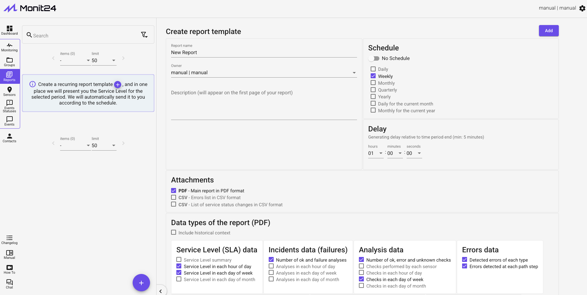Expand the Owner dropdown
The image size is (587, 295).
pos(354,73)
